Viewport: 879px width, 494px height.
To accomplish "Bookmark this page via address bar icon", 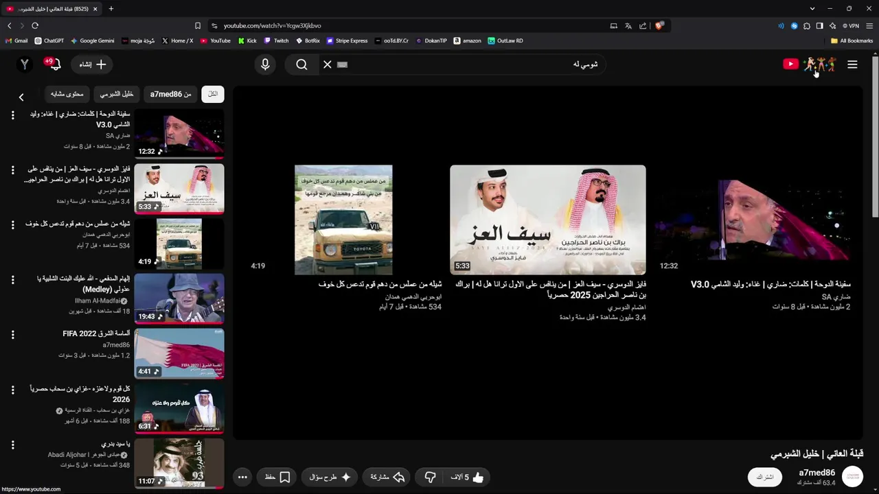I will pyautogui.click(x=198, y=25).
